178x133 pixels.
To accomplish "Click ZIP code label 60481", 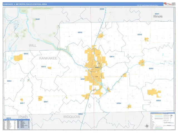I will [x=38, y=19].
